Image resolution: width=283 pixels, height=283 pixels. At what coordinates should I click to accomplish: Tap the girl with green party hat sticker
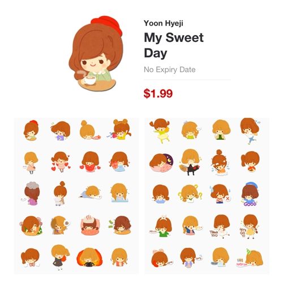pyautogui.click(x=250, y=258)
